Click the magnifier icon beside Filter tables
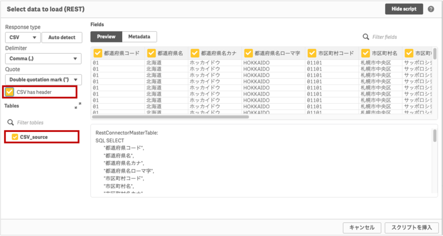The height and width of the screenshot is (236, 443). point(10,122)
